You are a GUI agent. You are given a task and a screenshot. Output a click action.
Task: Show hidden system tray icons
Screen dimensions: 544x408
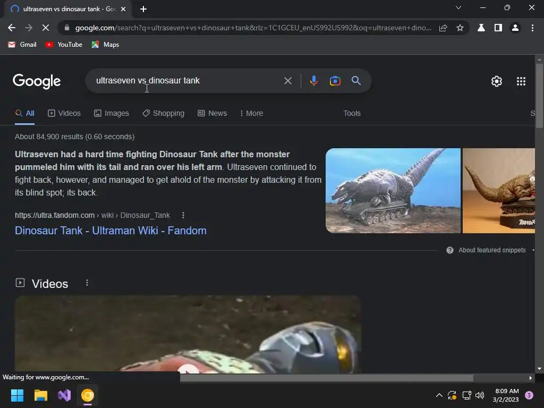[x=439, y=395]
